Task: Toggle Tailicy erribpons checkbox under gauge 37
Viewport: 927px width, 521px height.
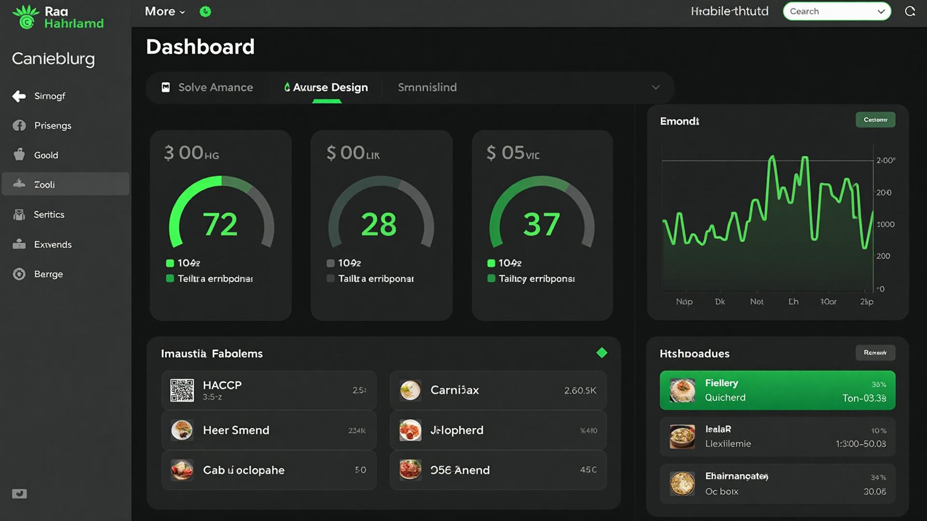Action: click(x=492, y=279)
